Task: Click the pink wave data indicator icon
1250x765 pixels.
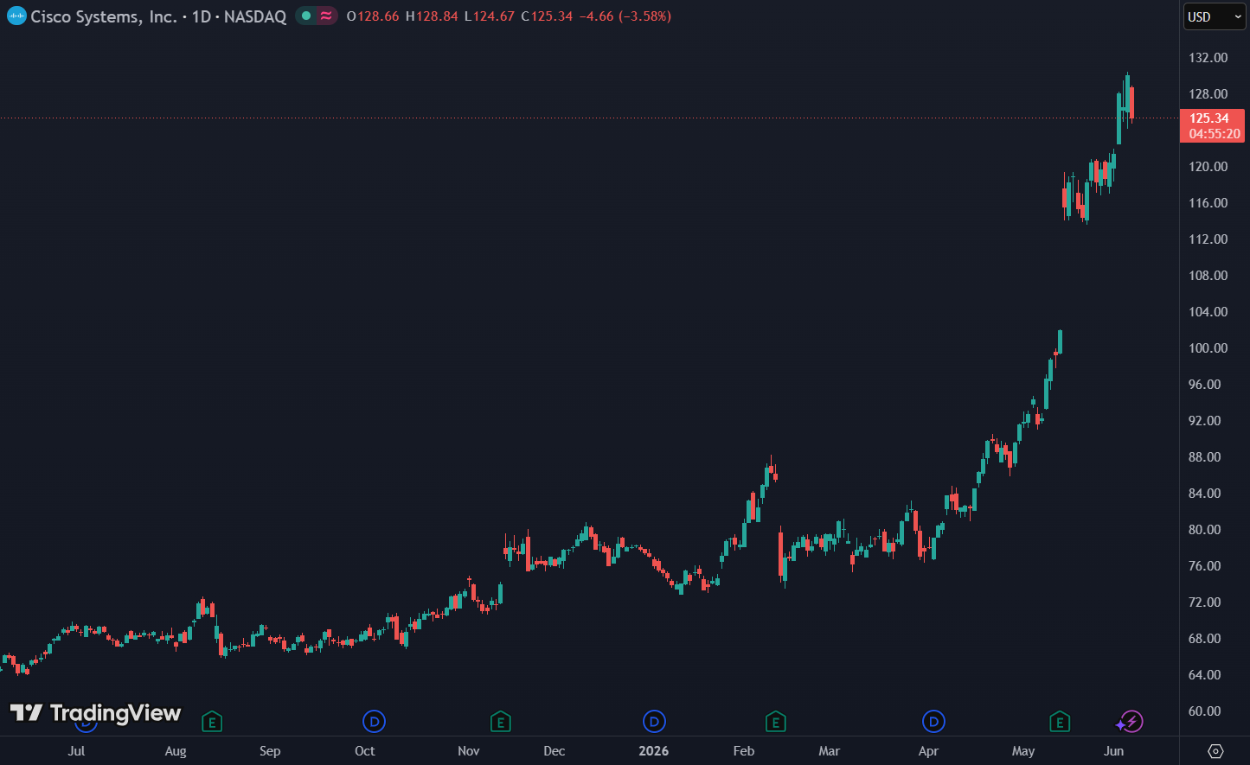Action: tap(326, 16)
